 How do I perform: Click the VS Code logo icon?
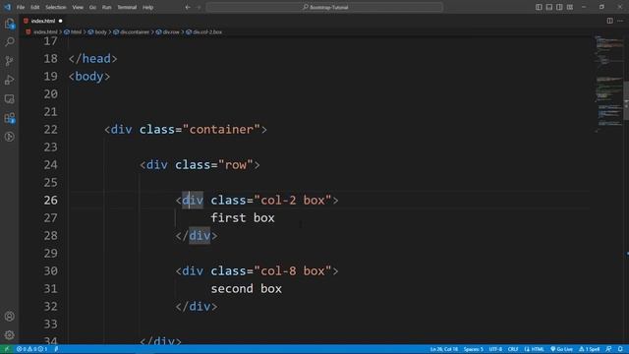[7, 7]
